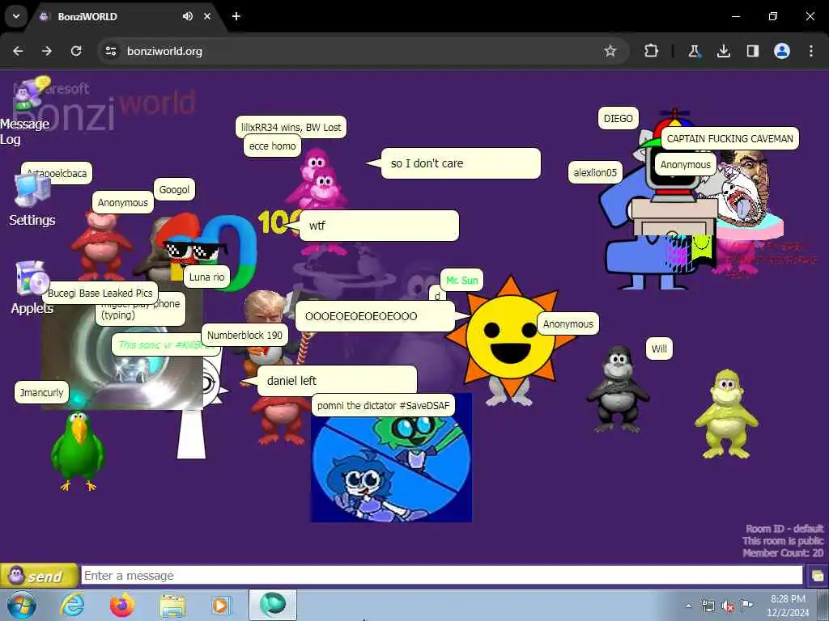
Task: Click the alexlion05 name tag
Action: [x=595, y=173]
